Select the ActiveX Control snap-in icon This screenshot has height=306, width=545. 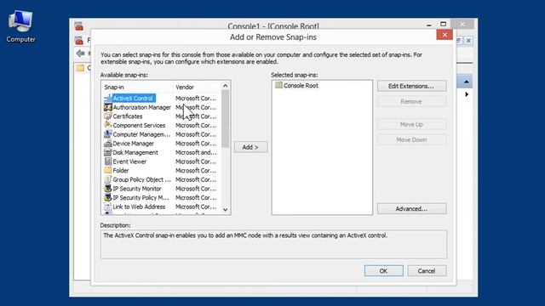108,99
